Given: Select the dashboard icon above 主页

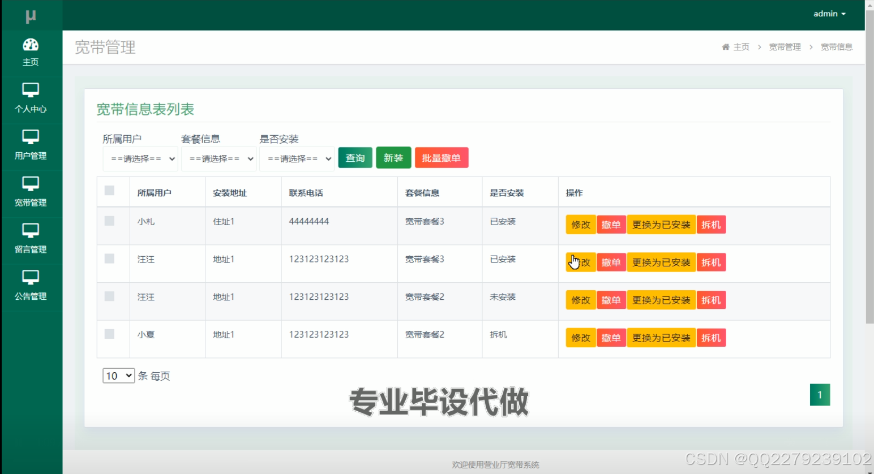Looking at the screenshot, I should (31, 45).
